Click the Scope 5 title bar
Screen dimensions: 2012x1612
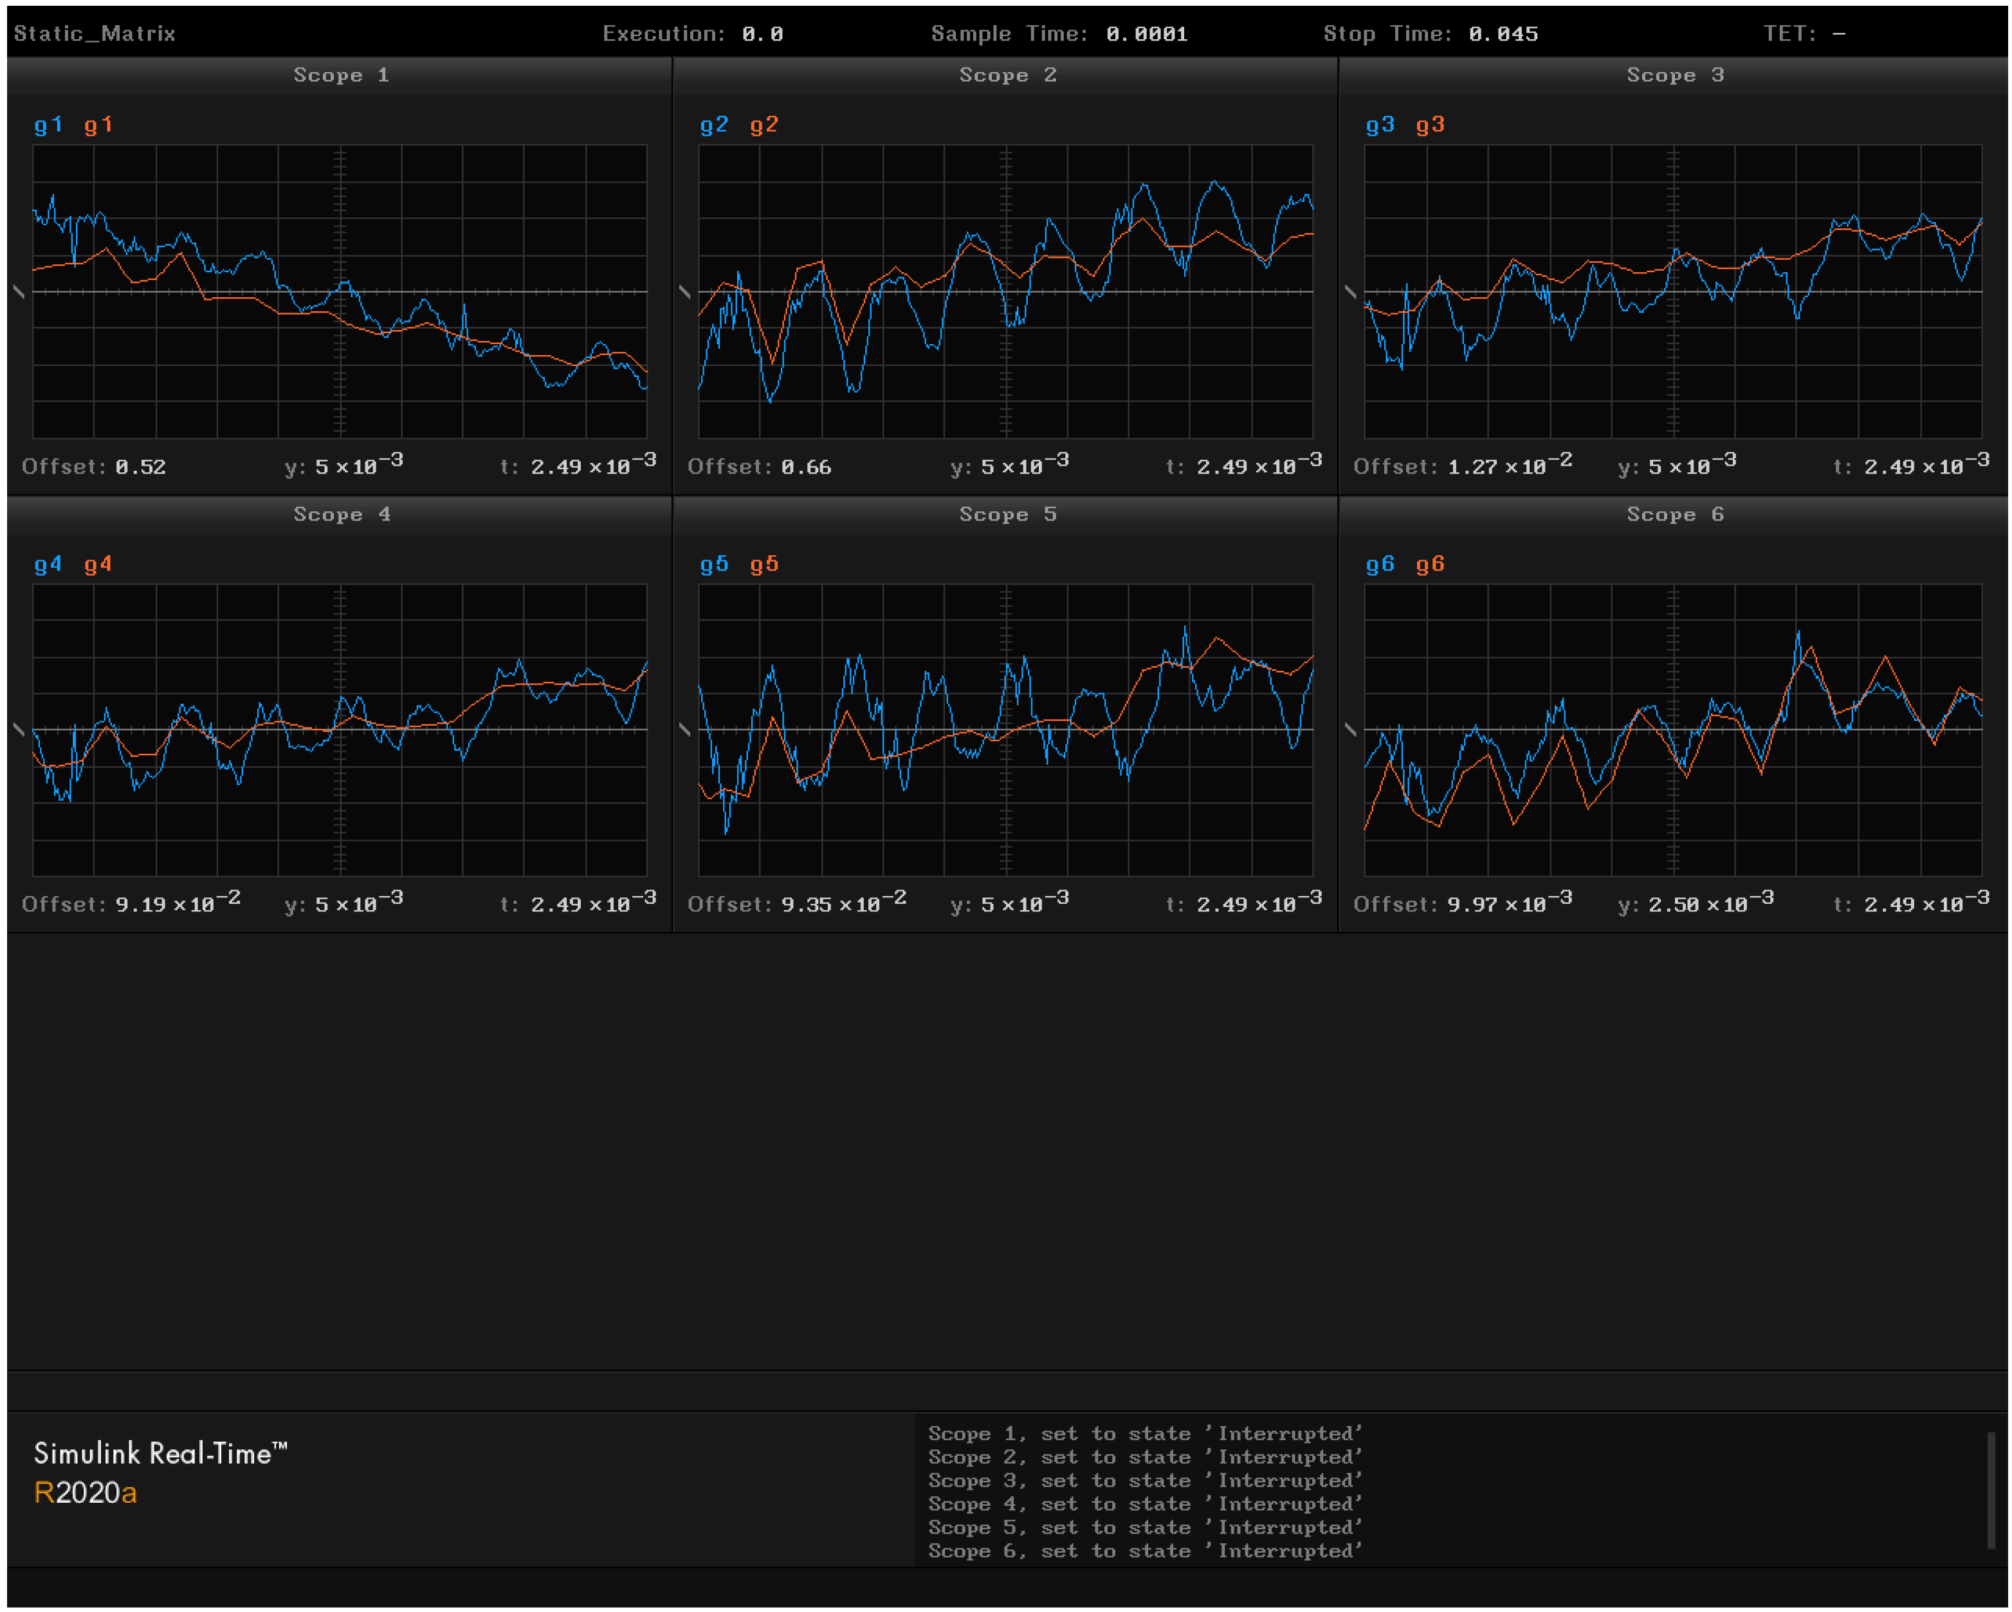click(x=1007, y=515)
